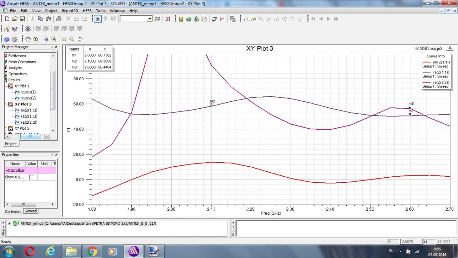Open Google Chrome from the taskbar
Image resolution: width=458 pixels, height=258 pixels.
point(92,252)
